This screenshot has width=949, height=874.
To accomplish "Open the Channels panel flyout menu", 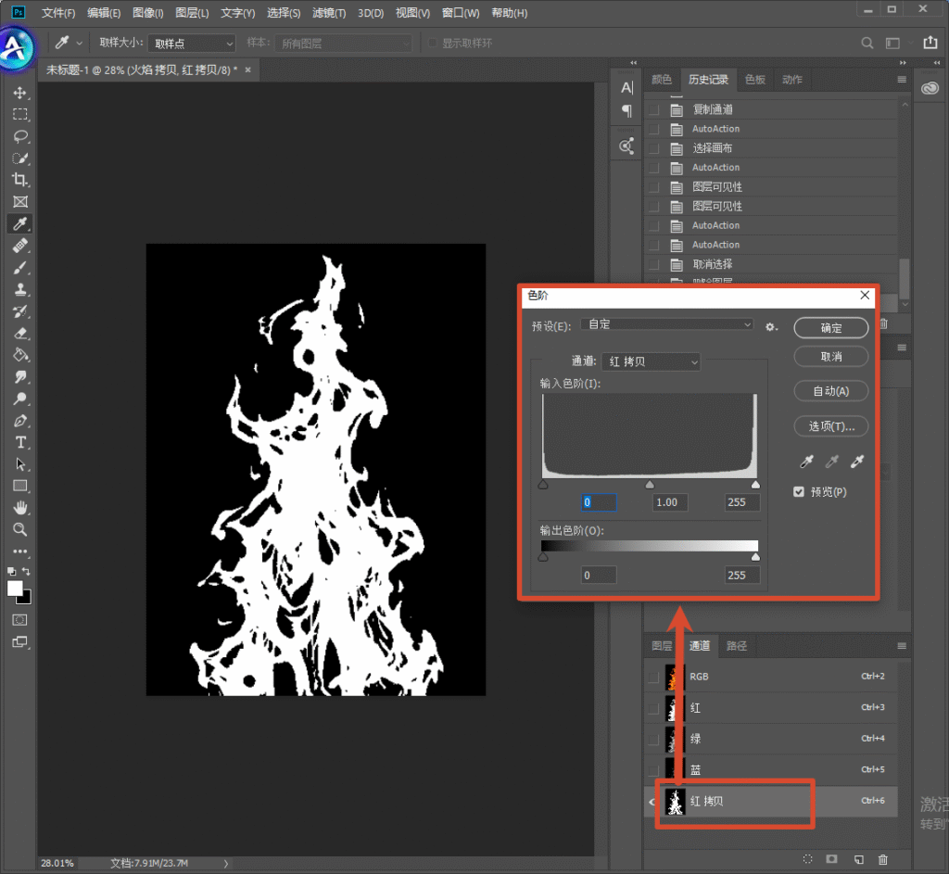I will point(901,646).
